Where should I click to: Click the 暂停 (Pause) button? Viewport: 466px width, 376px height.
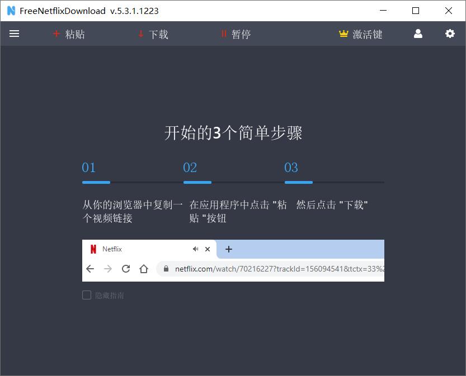click(236, 34)
